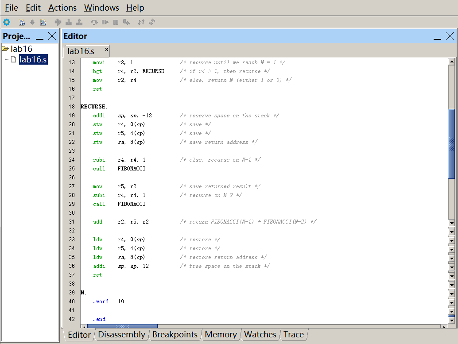Image resolution: width=458 pixels, height=344 pixels.
Task: Open the Windows menu
Action: (101, 8)
